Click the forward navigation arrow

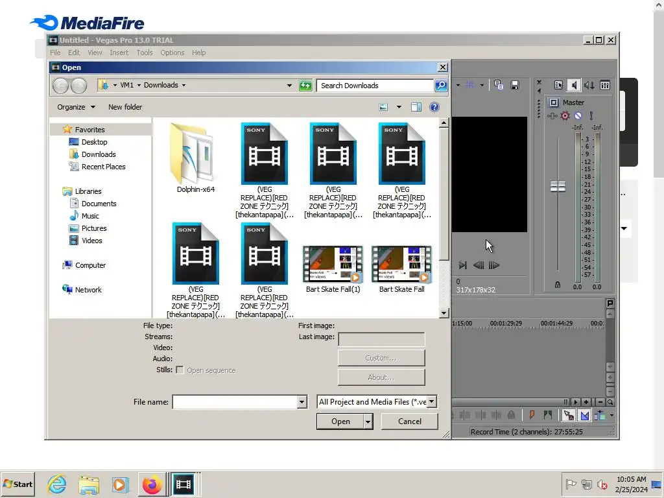coord(78,86)
